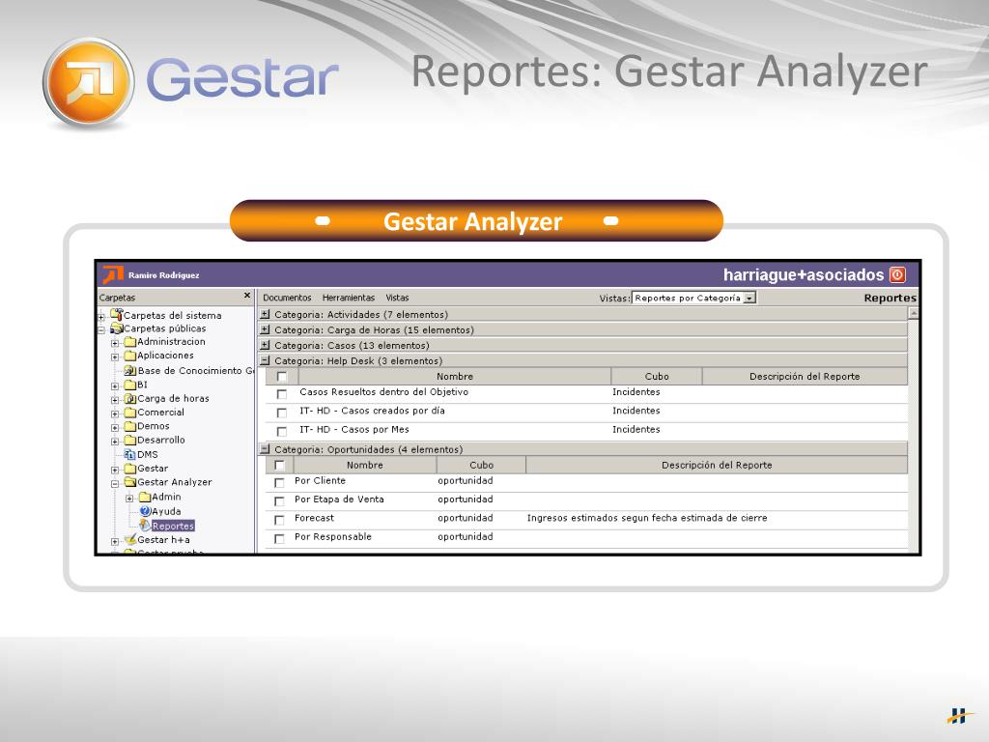
Task: Check the Por Cliente report
Action: pos(279,483)
